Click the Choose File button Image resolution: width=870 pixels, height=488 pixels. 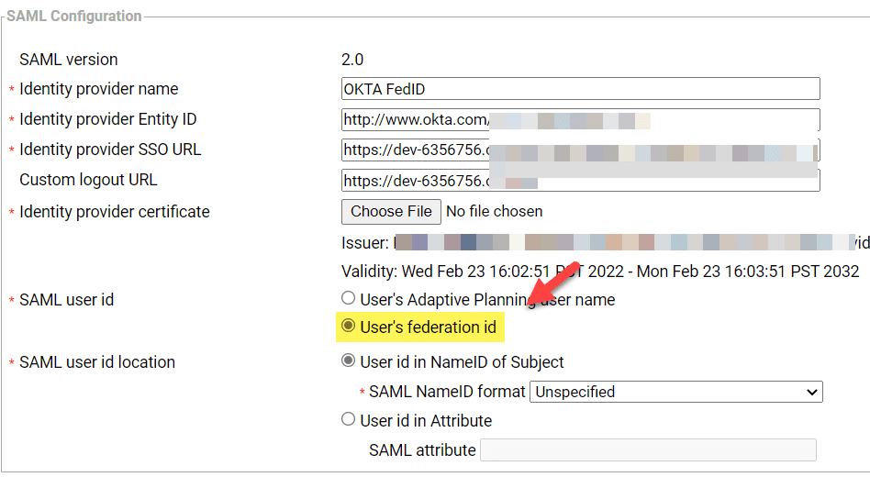[391, 211]
